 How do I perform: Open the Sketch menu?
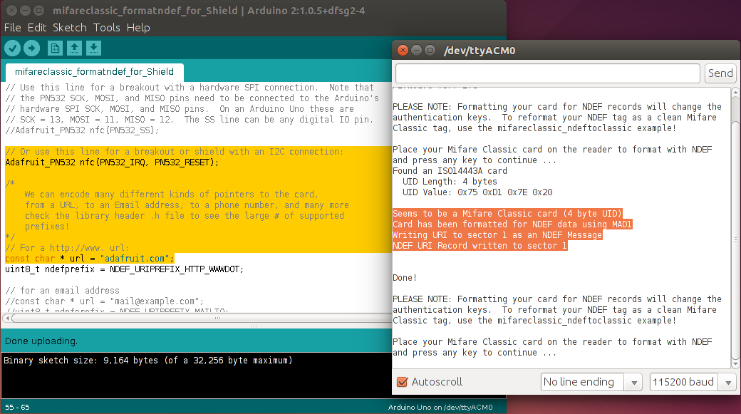point(69,28)
